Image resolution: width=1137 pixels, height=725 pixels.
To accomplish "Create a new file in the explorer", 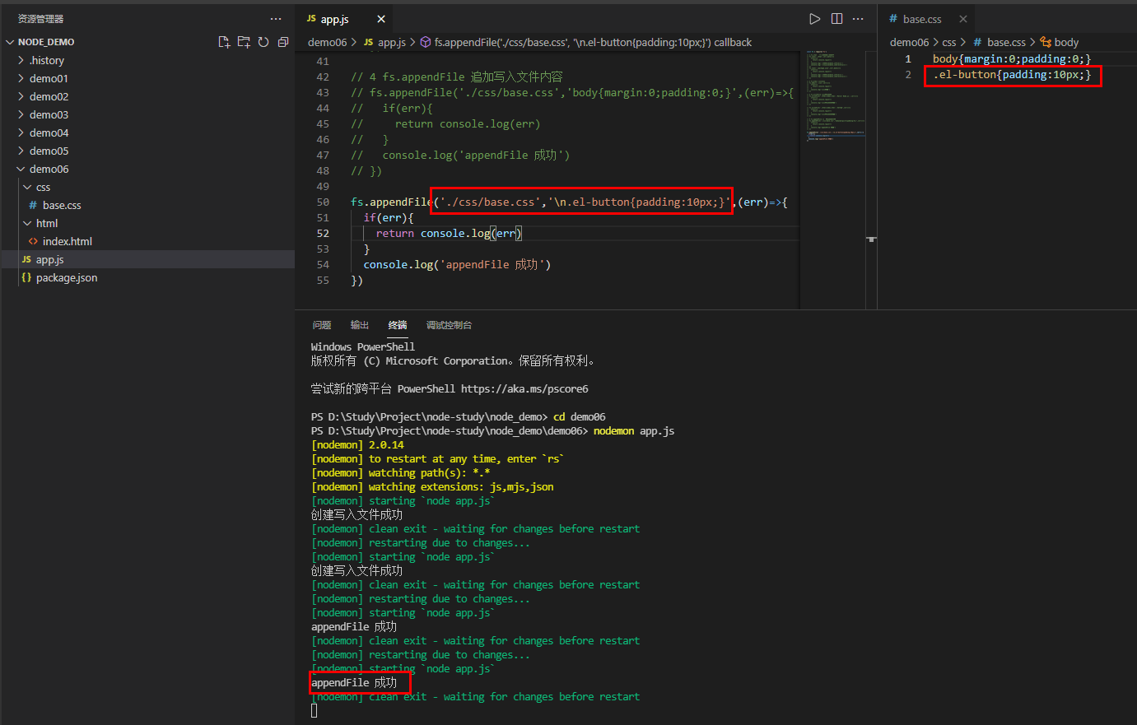I will (x=224, y=41).
